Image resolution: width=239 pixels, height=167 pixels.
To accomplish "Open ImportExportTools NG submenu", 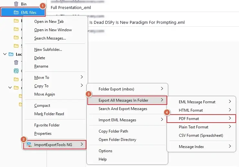I will click(55, 144).
